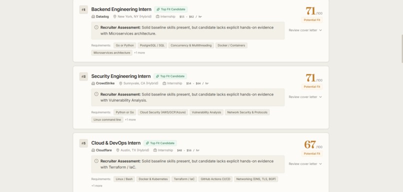Viewport: 403px width, 192px height.
Task: Click the CrowdStrike company name
Action: click(x=105, y=83)
